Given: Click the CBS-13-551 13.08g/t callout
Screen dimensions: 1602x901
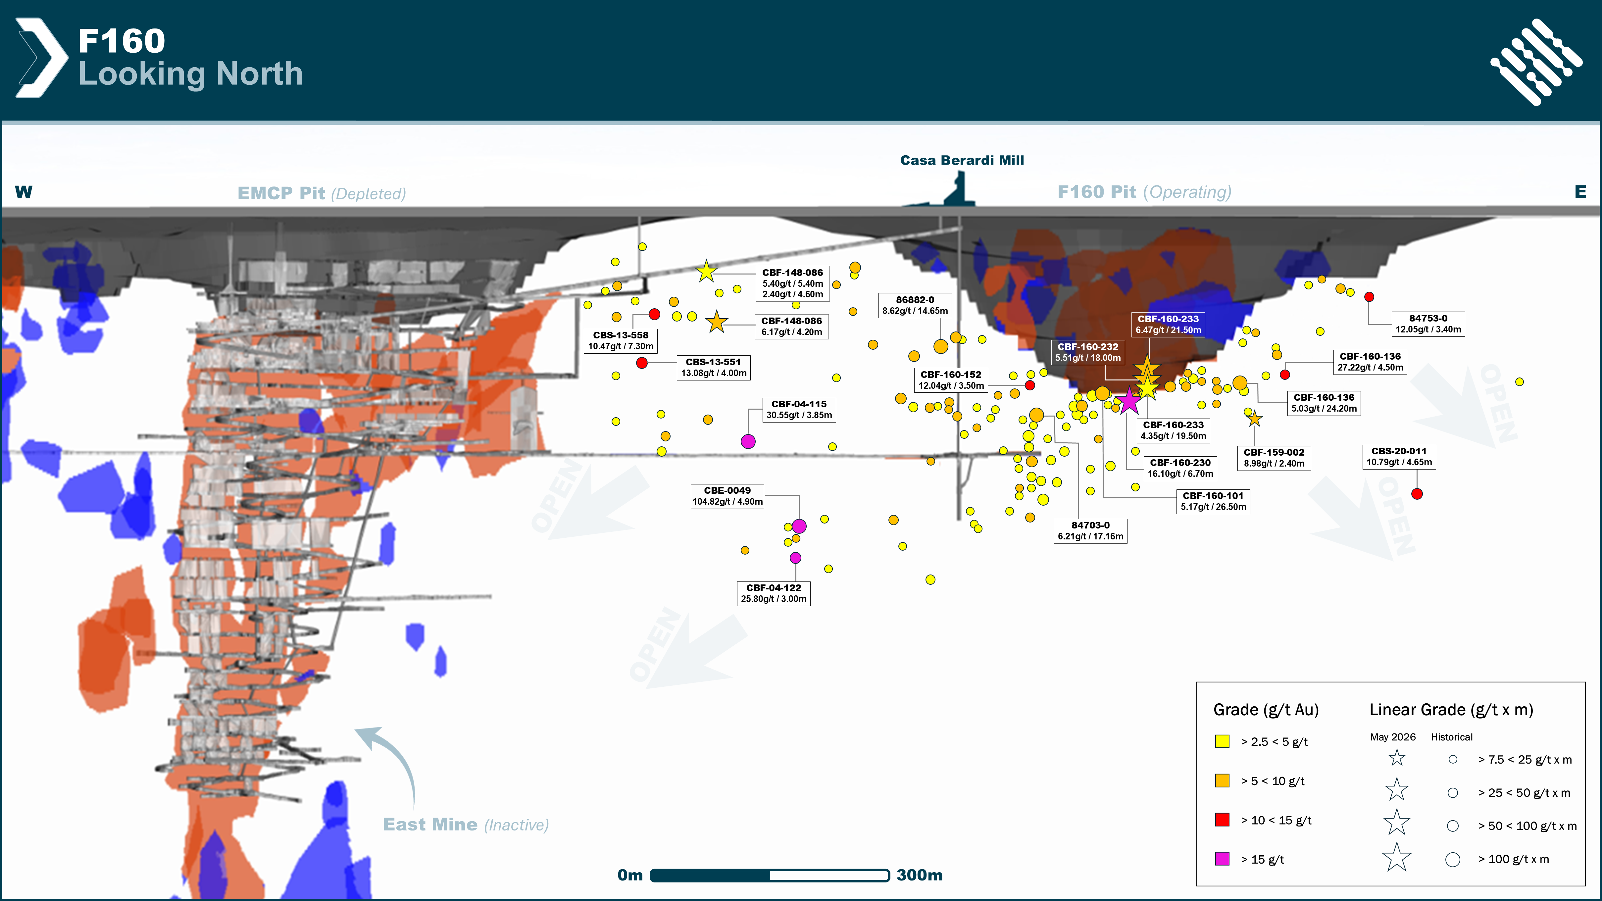Looking at the screenshot, I should pyautogui.click(x=713, y=368).
